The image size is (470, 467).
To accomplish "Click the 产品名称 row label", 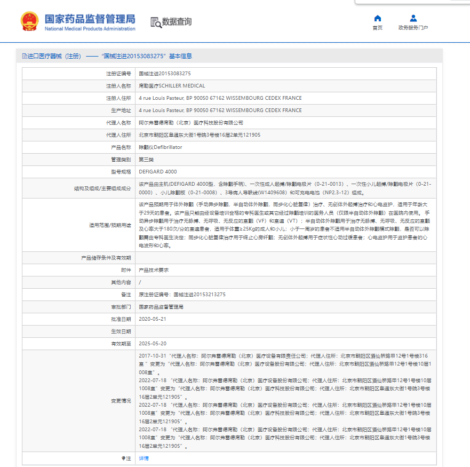I will (121, 147).
